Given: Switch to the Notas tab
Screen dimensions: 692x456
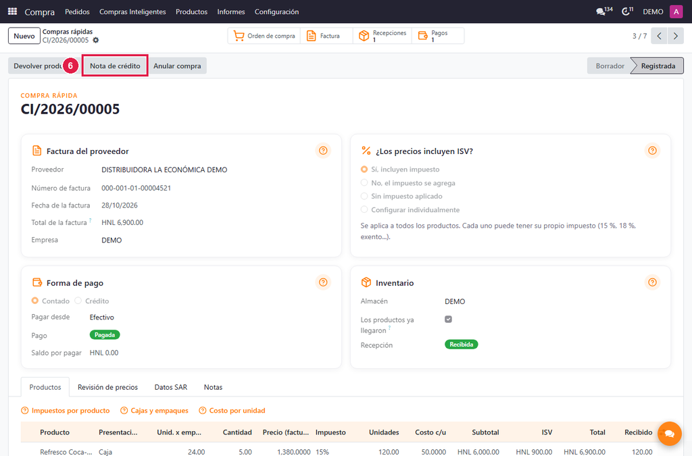Looking at the screenshot, I should tap(213, 387).
